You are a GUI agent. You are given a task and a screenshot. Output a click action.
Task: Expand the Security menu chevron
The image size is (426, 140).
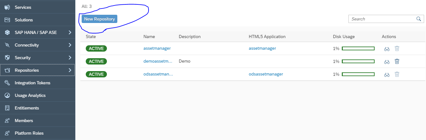[x=70, y=58]
